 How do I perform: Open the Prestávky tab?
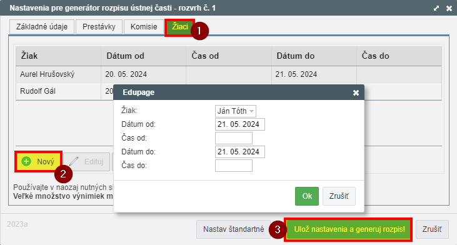tap(99, 27)
